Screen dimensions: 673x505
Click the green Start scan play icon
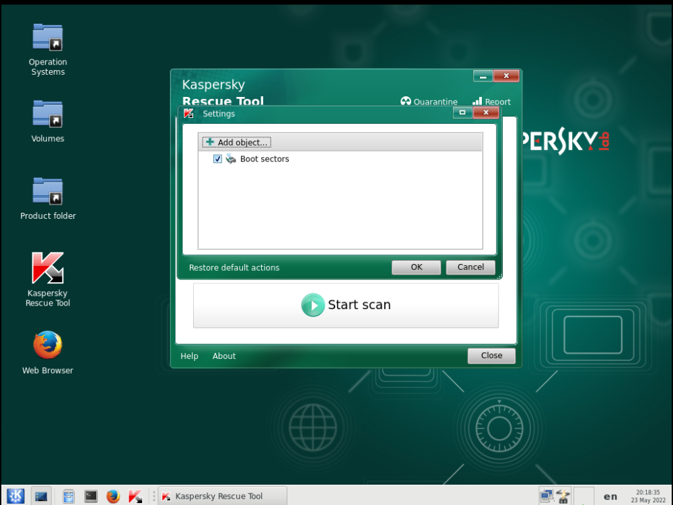click(x=313, y=305)
